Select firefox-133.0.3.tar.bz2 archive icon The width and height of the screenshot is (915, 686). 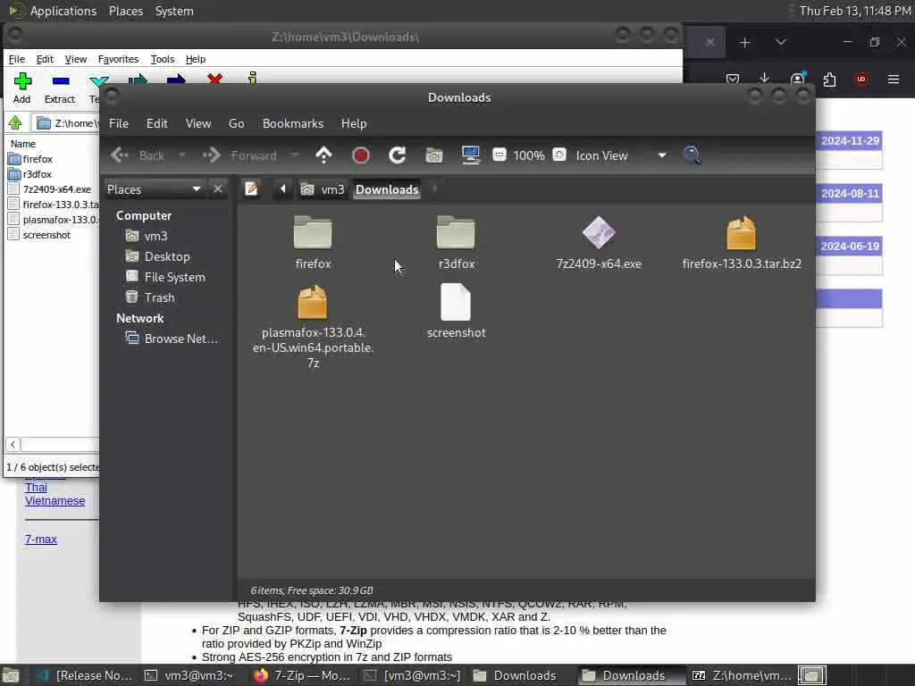tap(741, 232)
